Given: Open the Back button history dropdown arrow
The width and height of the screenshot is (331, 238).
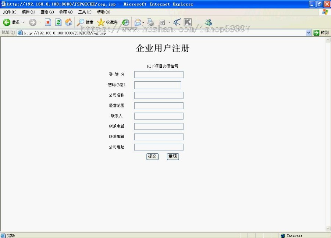Looking at the screenshot, I should pyautogui.click(x=24, y=22).
